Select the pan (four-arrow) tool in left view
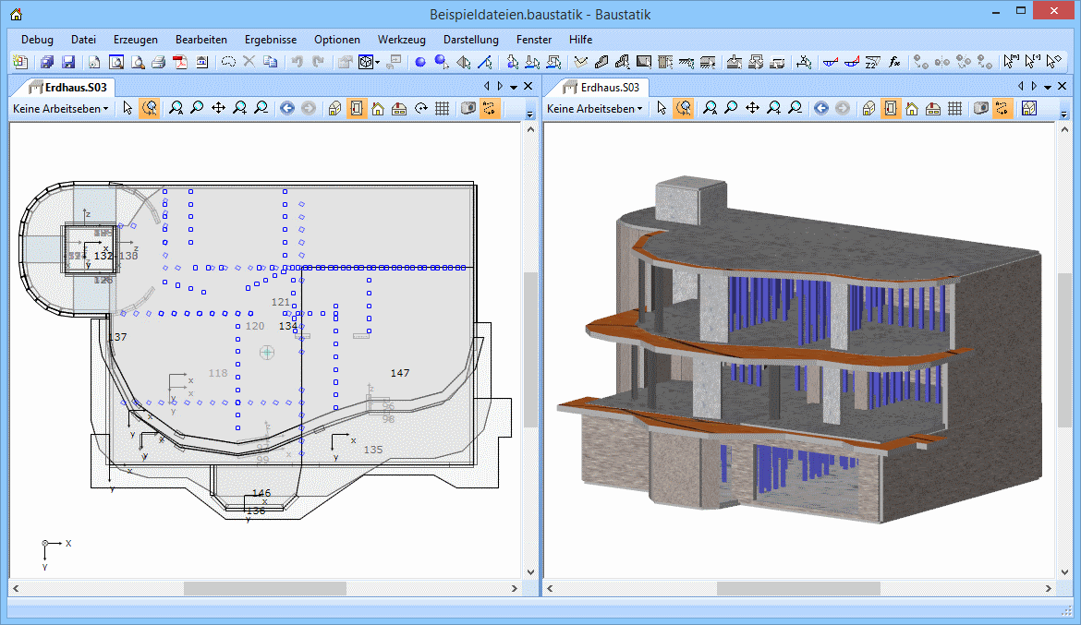This screenshot has width=1081, height=625. tap(218, 108)
